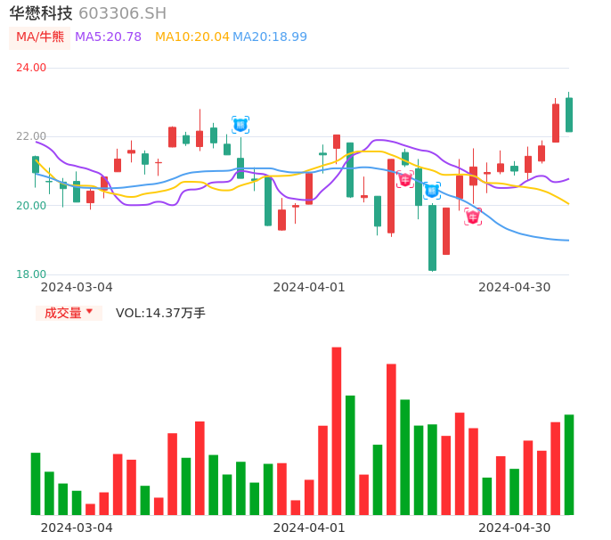This screenshot has width=611, height=540.
Task: Click the VOL:14.37万手 volume readout
Action: [160, 313]
